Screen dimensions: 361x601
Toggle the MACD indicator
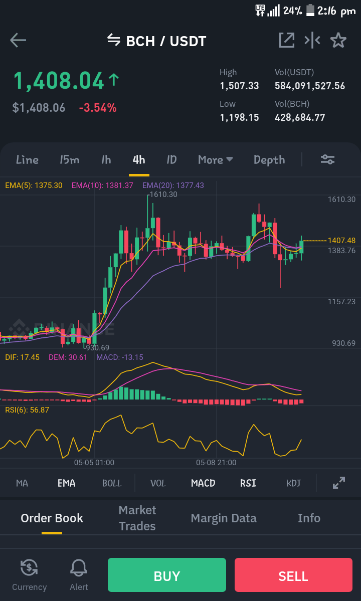pyautogui.click(x=203, y=483)
